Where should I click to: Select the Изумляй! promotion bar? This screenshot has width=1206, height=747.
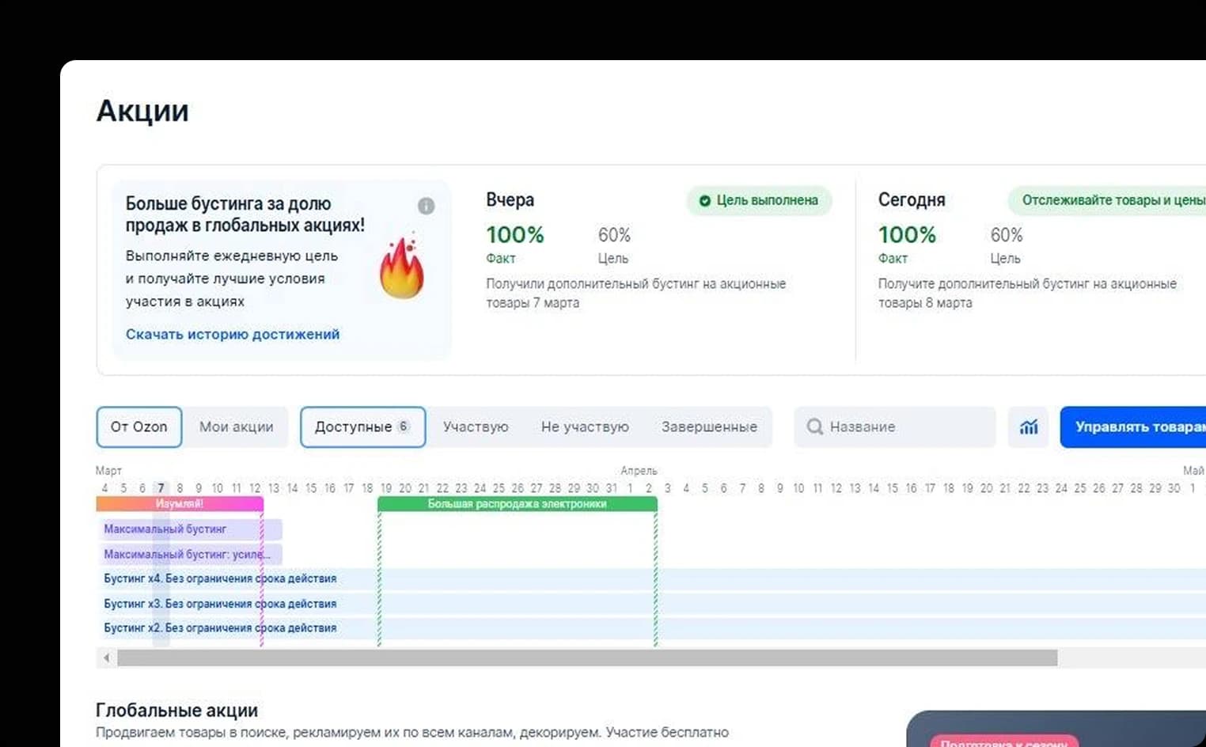(x=180, y=503)
